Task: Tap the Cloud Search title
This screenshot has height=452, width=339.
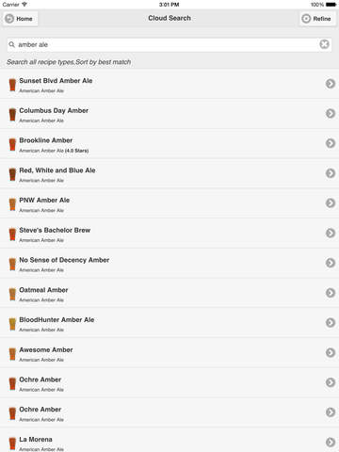Action: coord(169,18)
